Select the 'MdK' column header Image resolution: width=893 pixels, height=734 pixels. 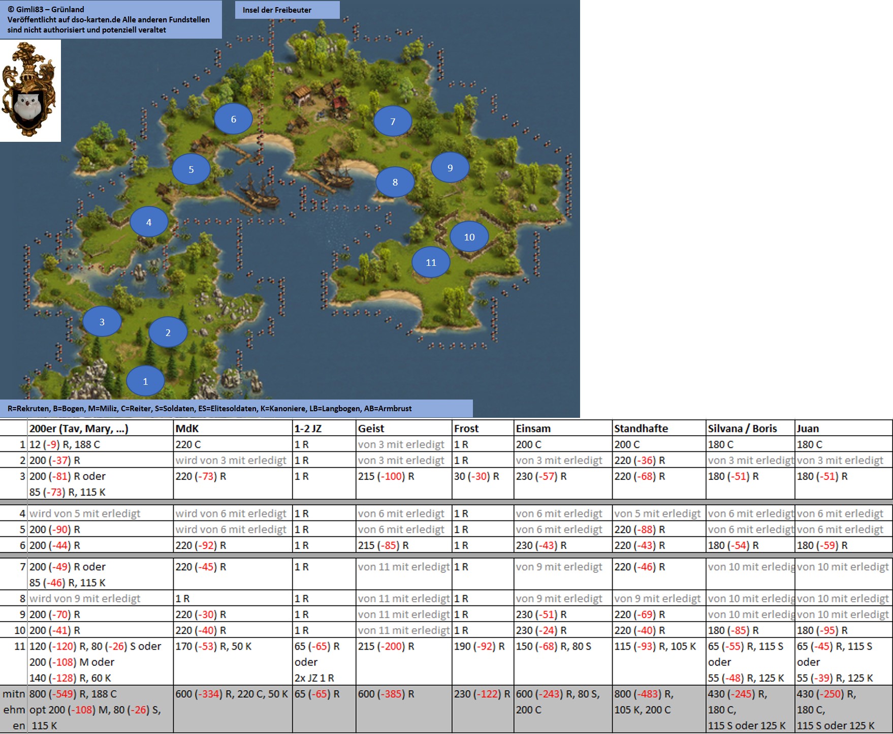tap(187, 429)
